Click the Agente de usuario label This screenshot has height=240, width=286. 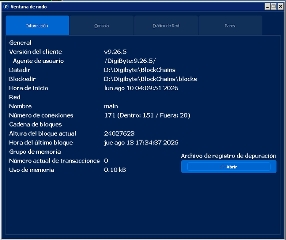[38, 61]
